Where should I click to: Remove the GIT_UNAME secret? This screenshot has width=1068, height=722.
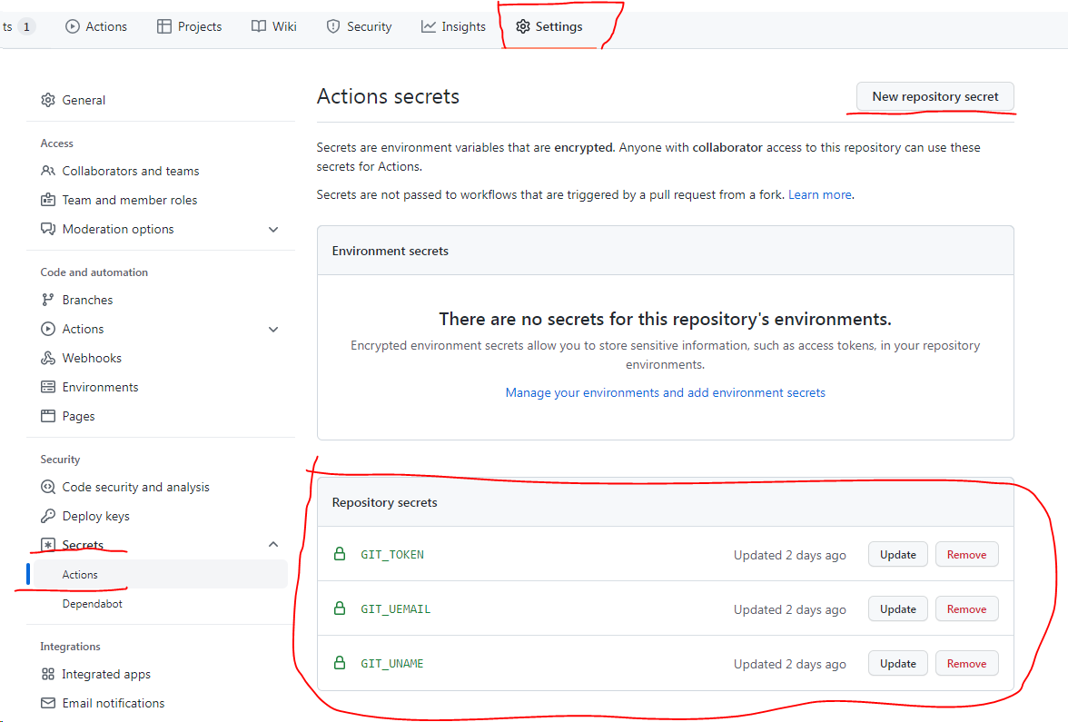[966, 663]
